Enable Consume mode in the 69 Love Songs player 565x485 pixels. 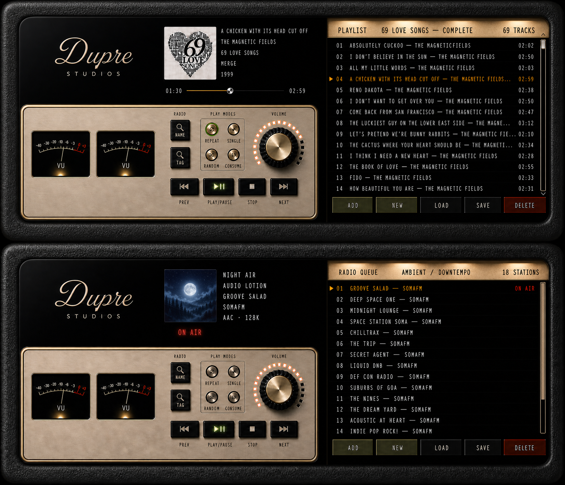pyautogui.click(x=233, y=154)
